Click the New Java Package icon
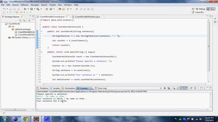Viewport: 218px width, 122px height. pyautogui.click(x=47, y=9)
